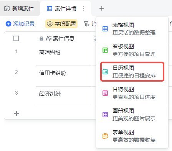Select the 表单视图 form icon
Screen dimensions: 172x151
click(105, 136)
